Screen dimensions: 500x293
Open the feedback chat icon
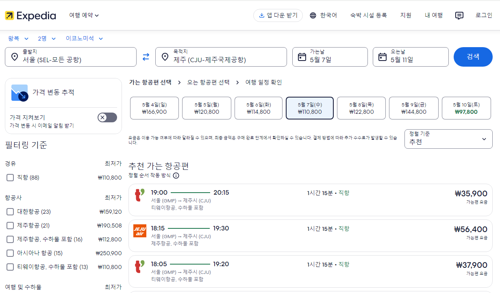[459, 15]
